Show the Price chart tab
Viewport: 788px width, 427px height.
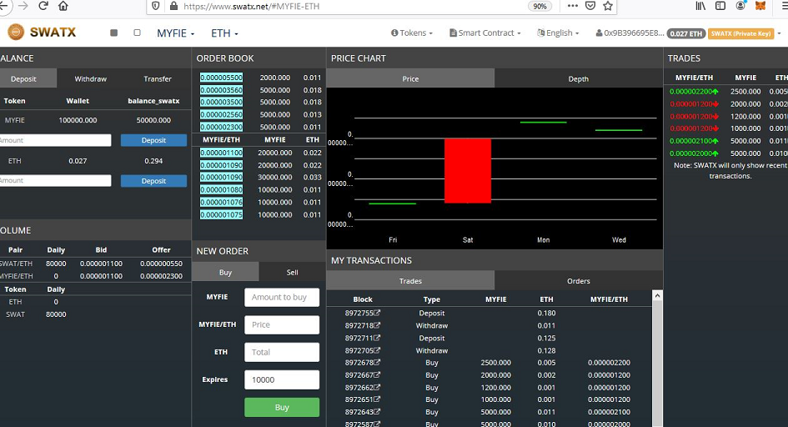pos(410,79)
